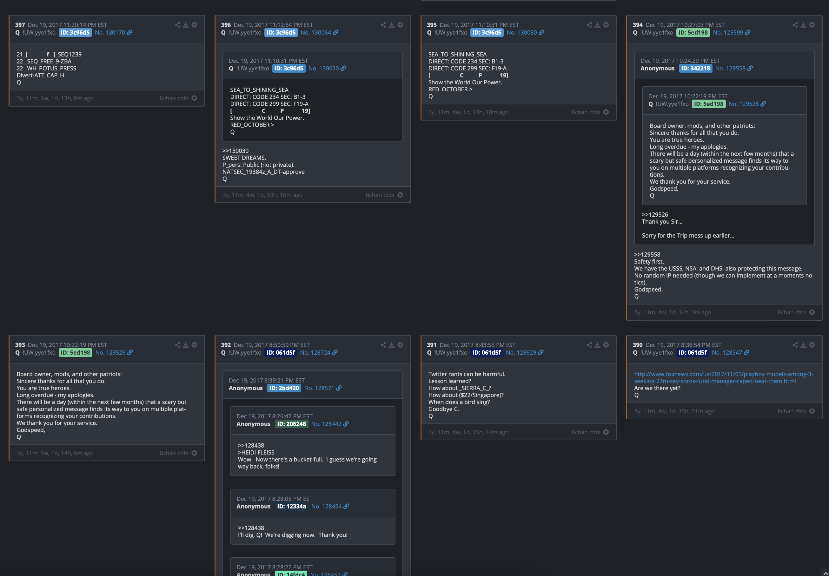Click arrow circle icon on post 394
The width and height of the screenshot is (829, 576).
point(812,25)
